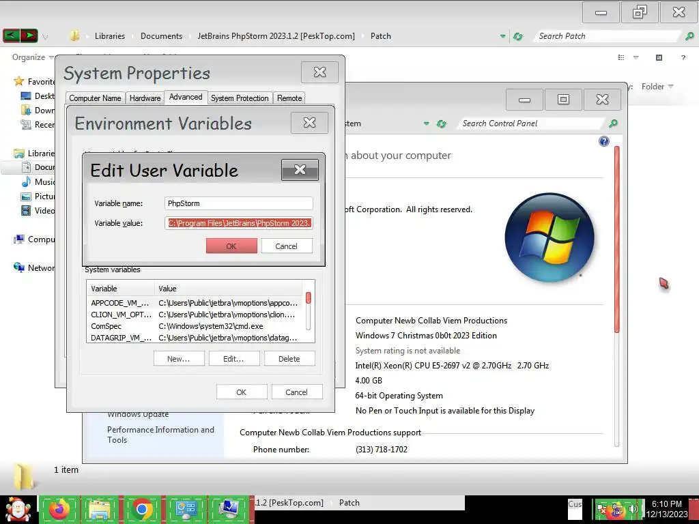Select the APPCODE_VM system variable row

point(194,303)
